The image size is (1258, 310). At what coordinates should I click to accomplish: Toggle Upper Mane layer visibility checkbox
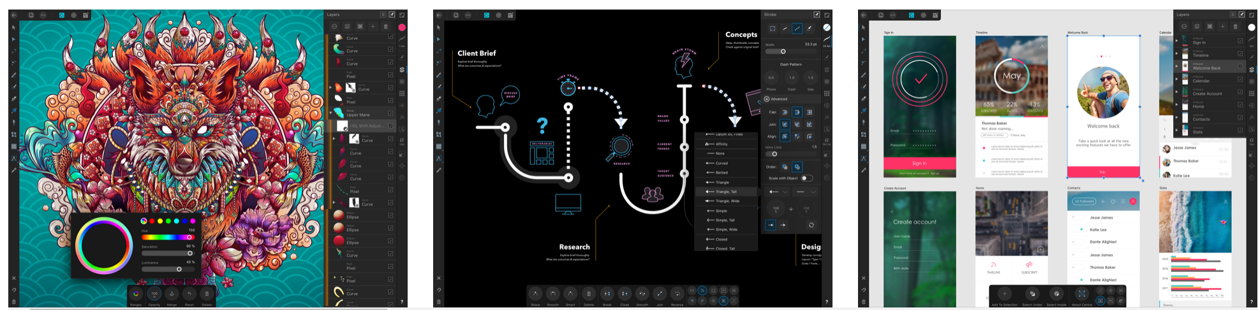[x=390, y=113]
